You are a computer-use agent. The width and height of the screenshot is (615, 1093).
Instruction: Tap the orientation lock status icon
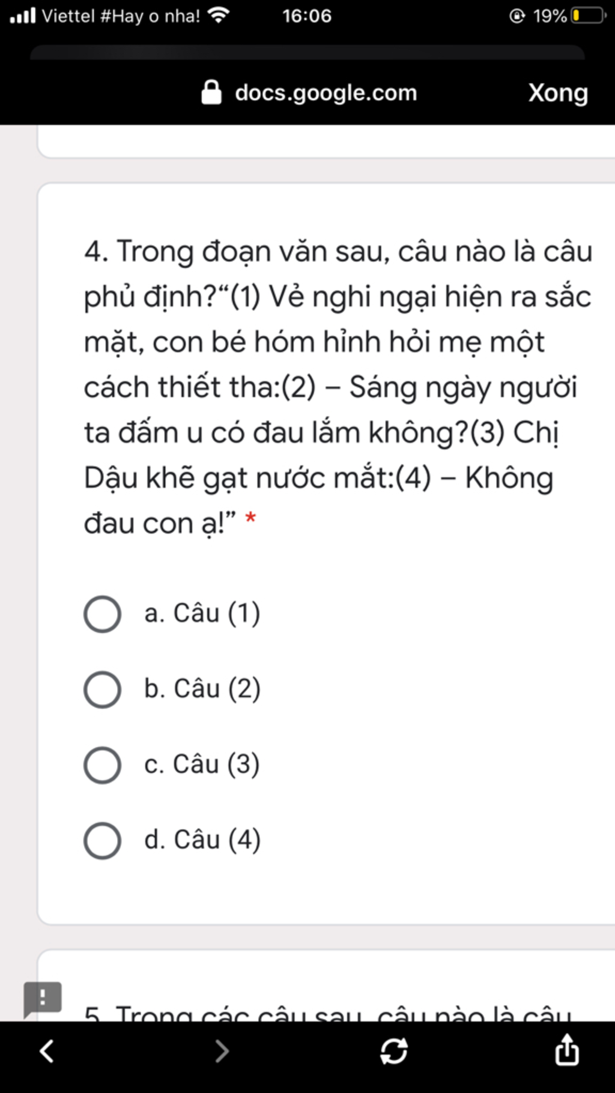click(x=517, y=16)
